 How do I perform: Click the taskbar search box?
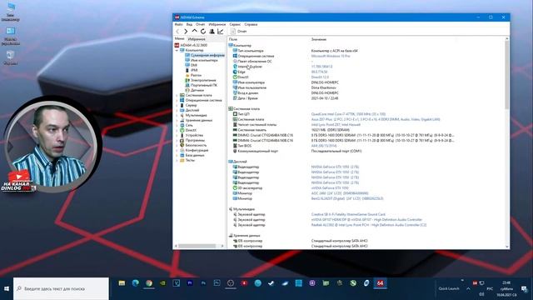[x=61, y=289]
